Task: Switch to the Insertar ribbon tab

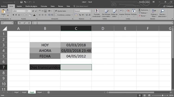Action: tap(19, 6)
